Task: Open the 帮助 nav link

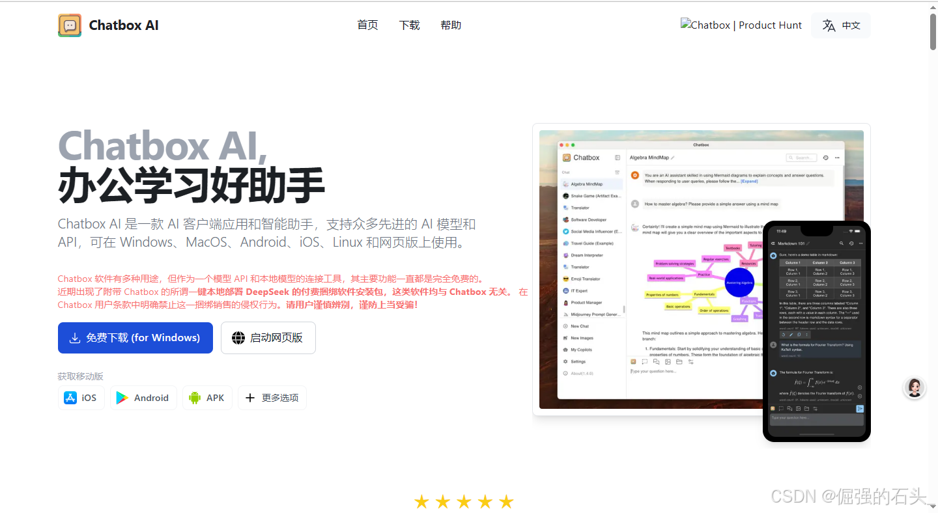Action: pyautogui.click(x=451, y=25)
